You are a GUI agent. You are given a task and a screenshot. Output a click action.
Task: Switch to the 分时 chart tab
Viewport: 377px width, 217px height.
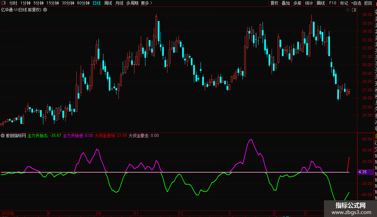[13, 3]
